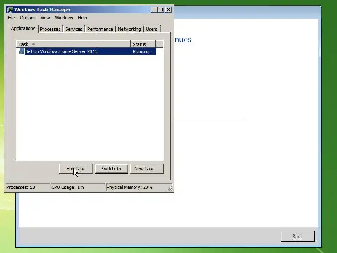Switch to the Services tab
This screenshot has width=337, height=253.
click(x=74, y=29)
